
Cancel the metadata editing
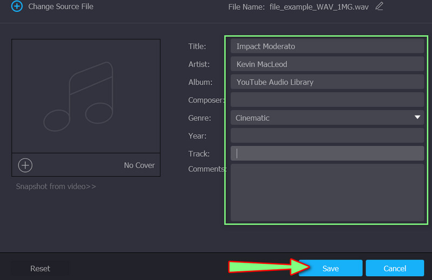coord(394,268)
